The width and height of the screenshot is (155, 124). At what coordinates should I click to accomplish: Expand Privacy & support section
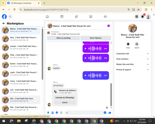point(132,70)
